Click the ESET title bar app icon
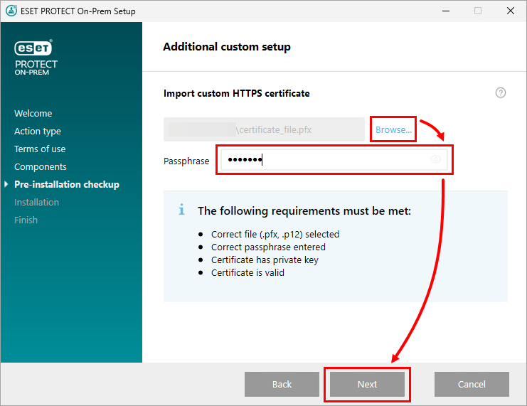 (11, 11)
